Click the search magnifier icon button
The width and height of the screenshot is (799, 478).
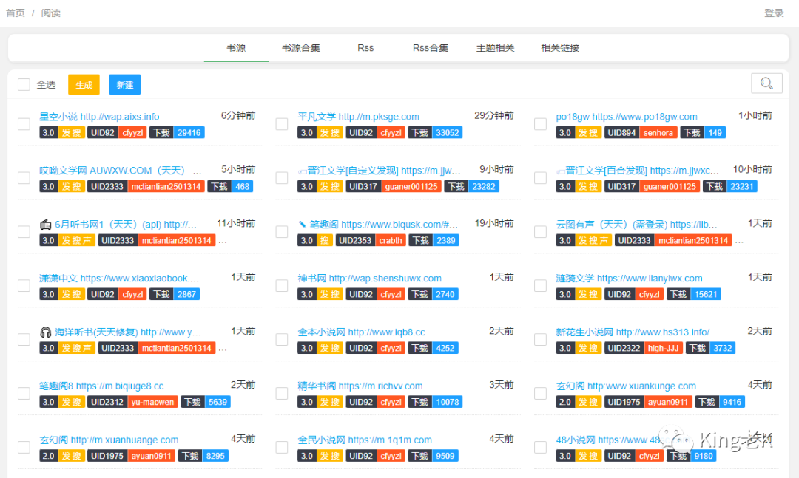pyautogui.click(x=766, y=83)
